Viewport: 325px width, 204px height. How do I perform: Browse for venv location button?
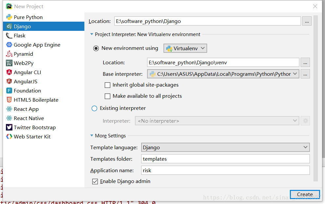pos(305,62)
